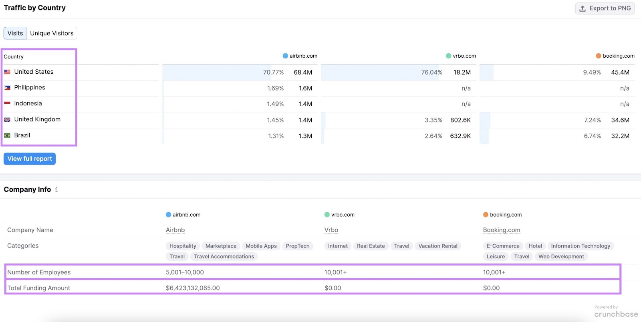Click the Company Name row label

click(30, 230)
